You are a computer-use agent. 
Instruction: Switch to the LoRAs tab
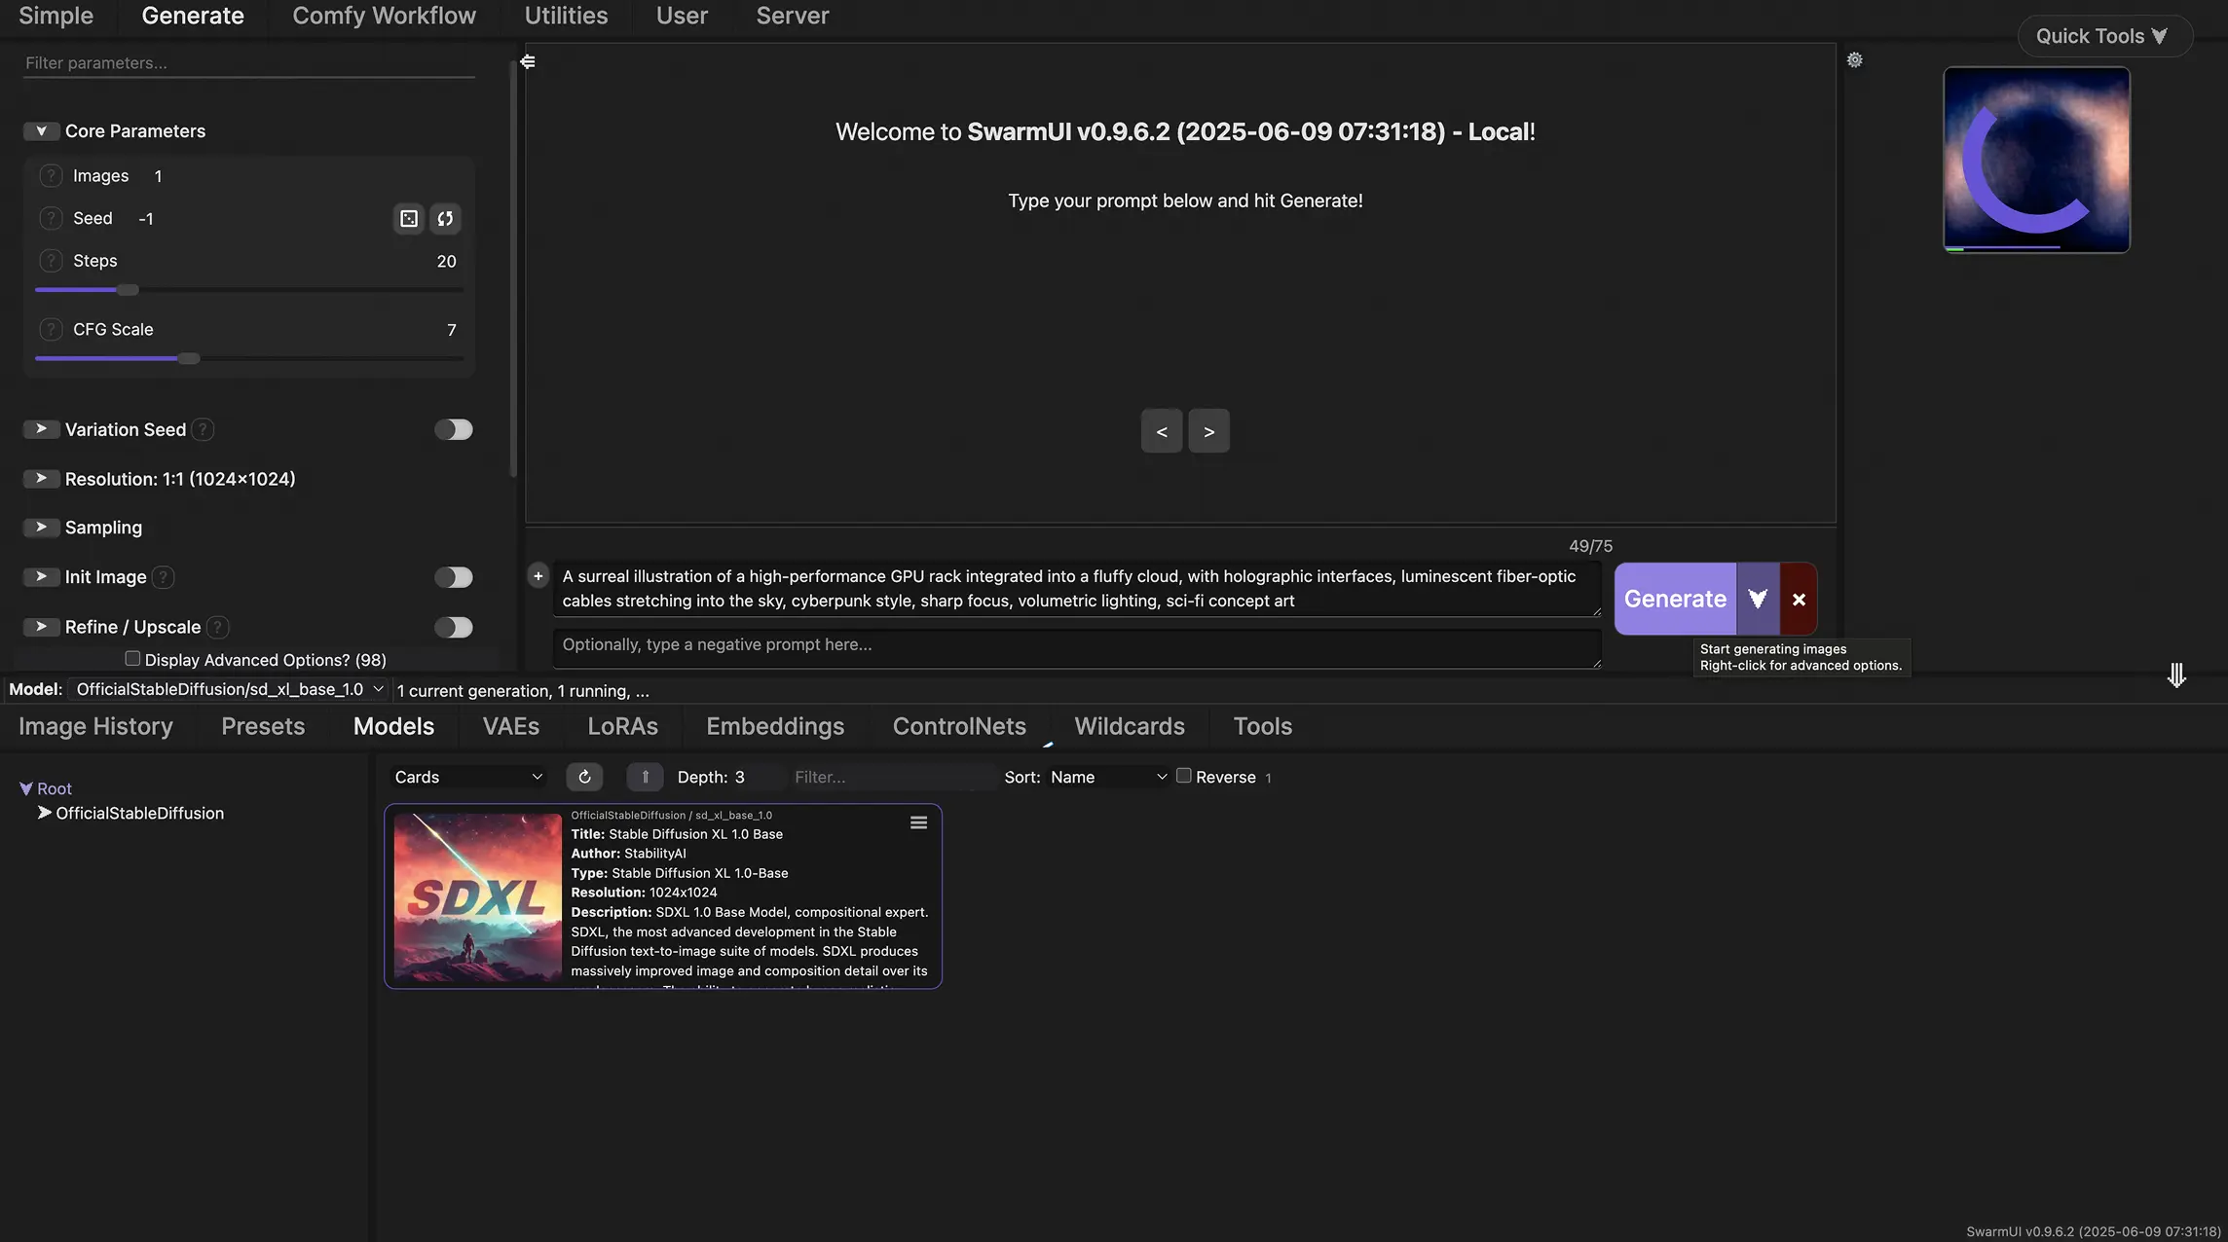pos(622,726)
